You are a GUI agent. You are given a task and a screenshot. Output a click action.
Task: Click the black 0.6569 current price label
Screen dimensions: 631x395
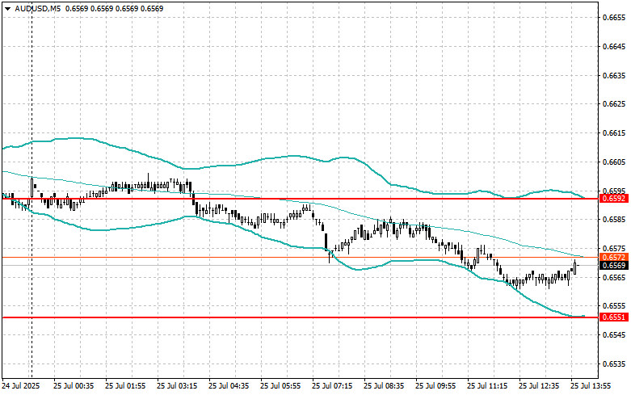coord(614,266)
